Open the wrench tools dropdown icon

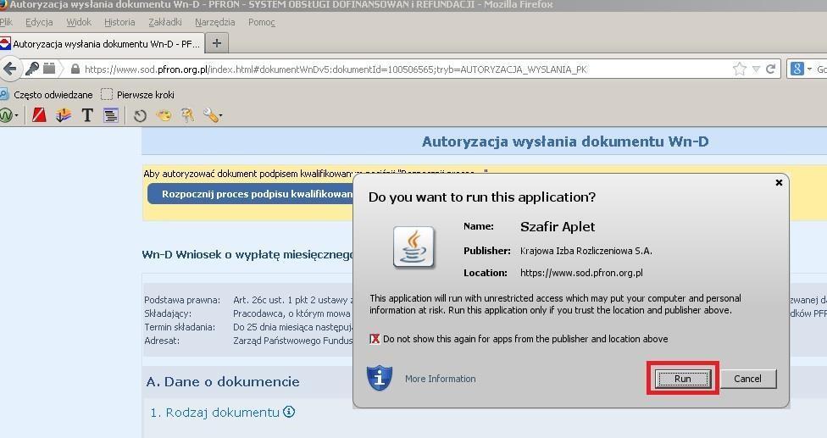pos(212,115)
